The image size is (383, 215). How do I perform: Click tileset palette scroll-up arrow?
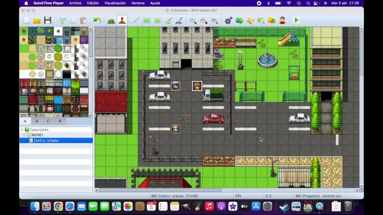(91, 29)
